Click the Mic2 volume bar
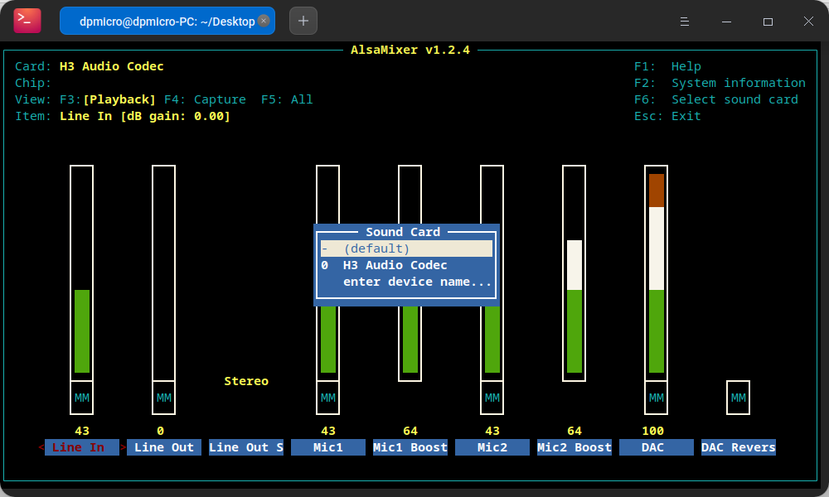The width and height of the screenshot is (829, 497). [x=492, y=343]
